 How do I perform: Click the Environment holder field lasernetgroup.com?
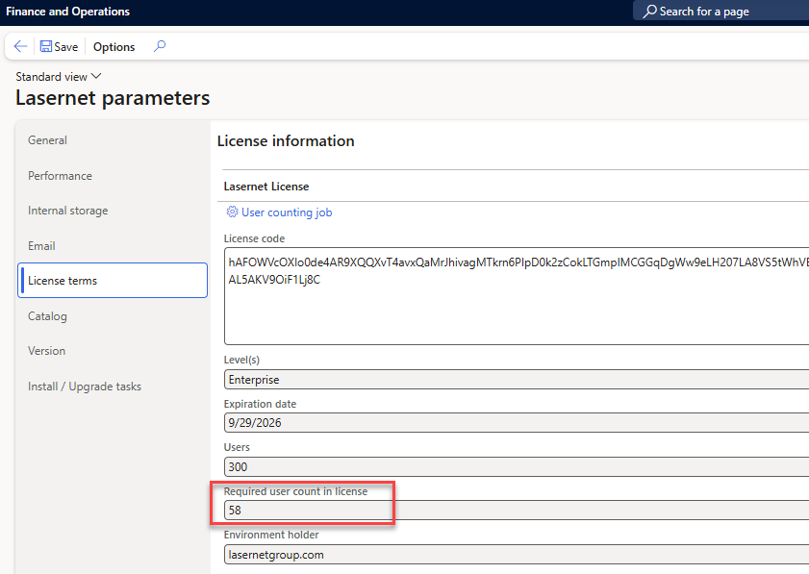pyautogui.click(x=517, y=555)
